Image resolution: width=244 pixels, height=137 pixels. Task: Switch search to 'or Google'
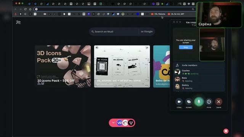pos(147,32)
